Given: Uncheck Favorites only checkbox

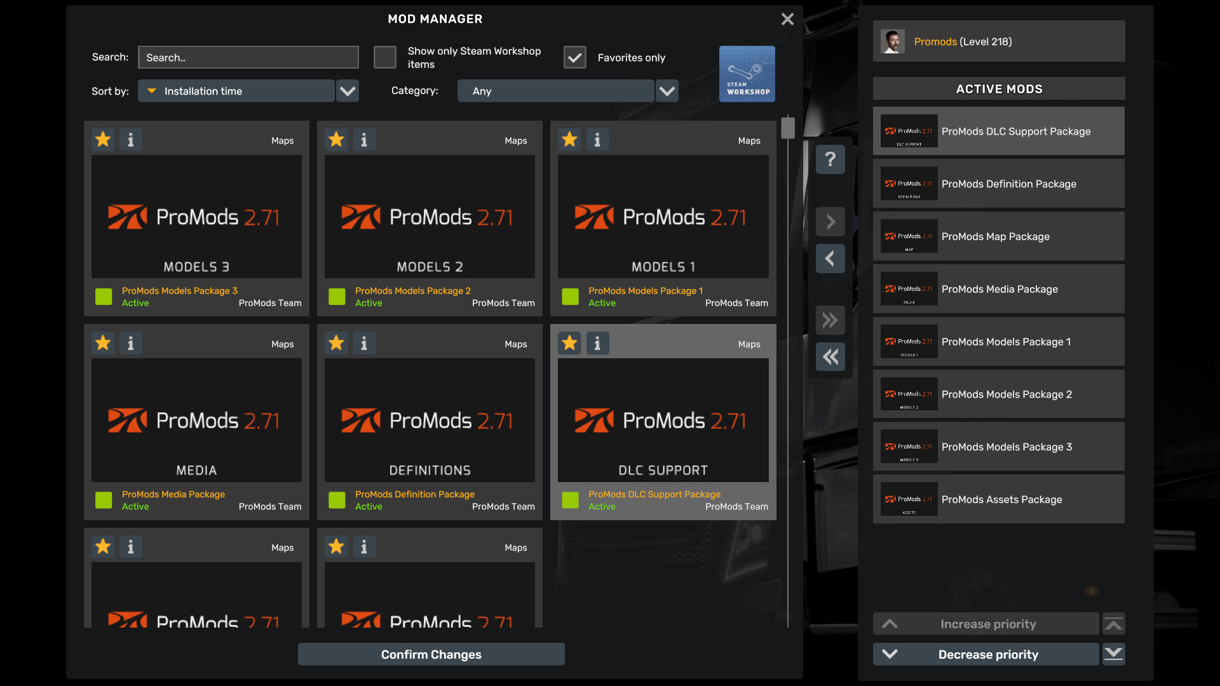Looking at the screenshot, I should point(574,57).
